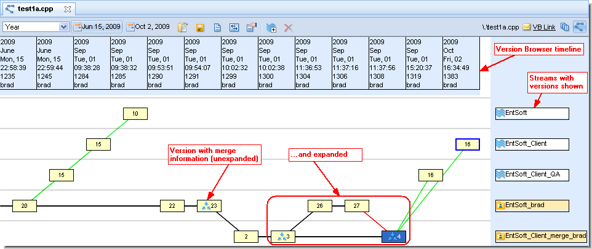Screen dimensions: 592x249
Task: Select the EntSoft_Client_QA stream
Action: (x=532, y=175)
